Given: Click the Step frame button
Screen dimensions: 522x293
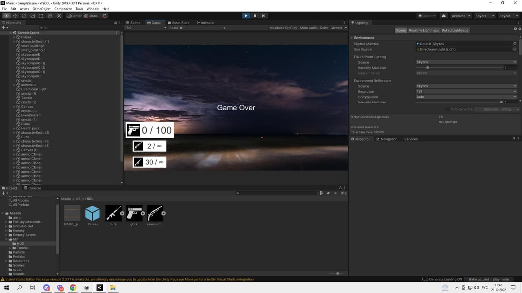Looking at the screenshot, I should coord(264,16).
